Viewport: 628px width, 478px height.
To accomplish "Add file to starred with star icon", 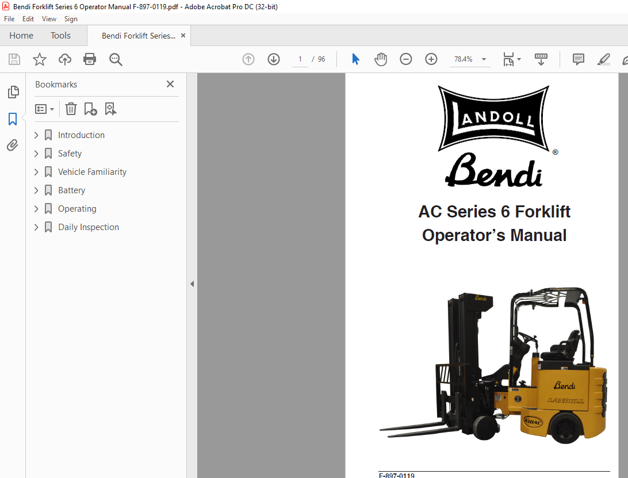I will [39, 59].
